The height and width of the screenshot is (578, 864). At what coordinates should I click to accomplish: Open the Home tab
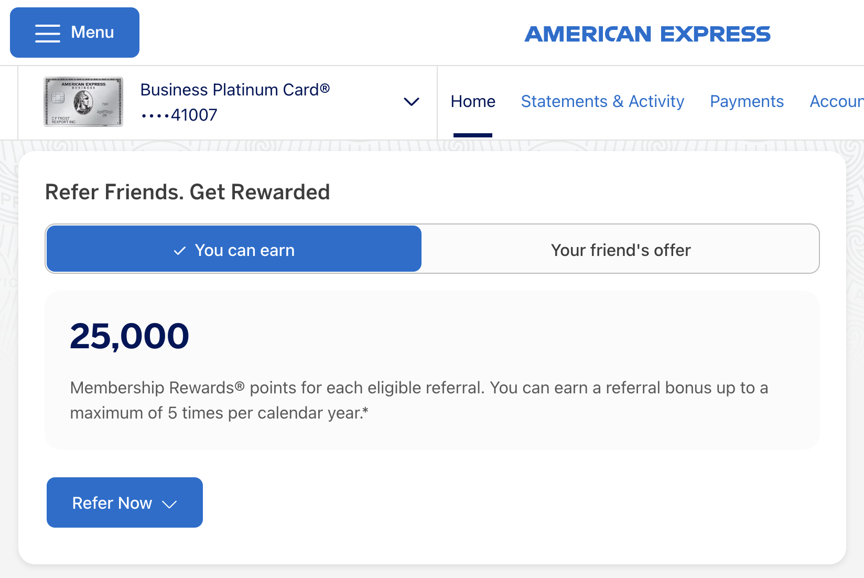(473, 101)
